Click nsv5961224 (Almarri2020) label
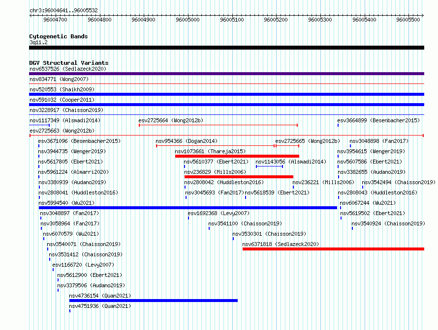The width and height of the screenshot is (438, 330). [73, 172]
